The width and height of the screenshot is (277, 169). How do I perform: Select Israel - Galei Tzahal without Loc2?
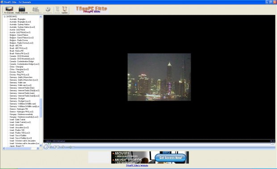(x=17, y=119)
